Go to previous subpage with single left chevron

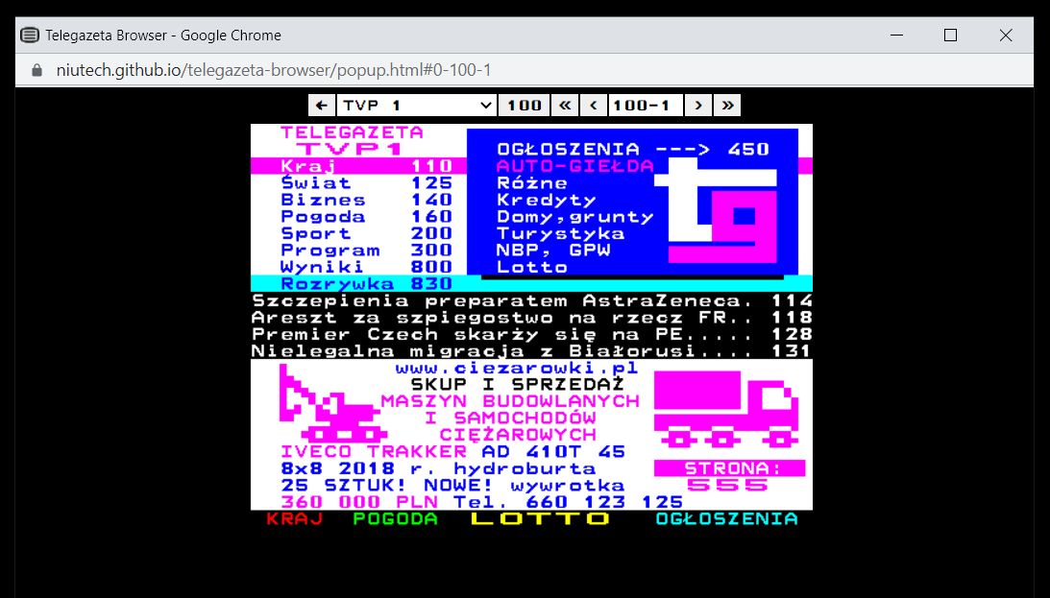click(593, 106)
